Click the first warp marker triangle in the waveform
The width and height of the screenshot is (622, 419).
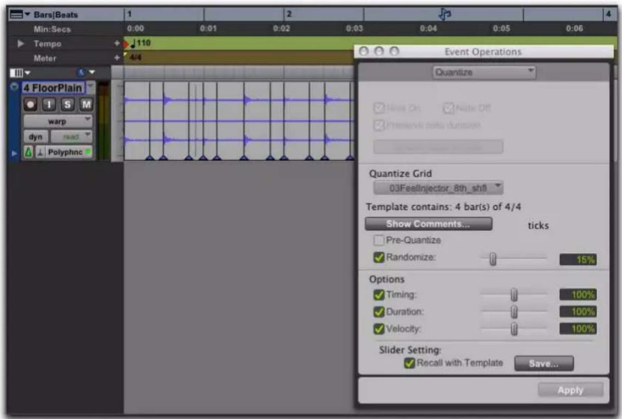[150, 157]
